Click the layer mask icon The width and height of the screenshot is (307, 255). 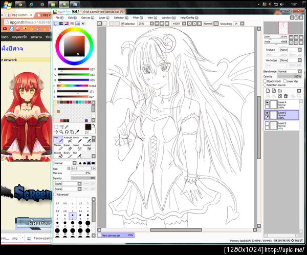click(x=299, y=91)
